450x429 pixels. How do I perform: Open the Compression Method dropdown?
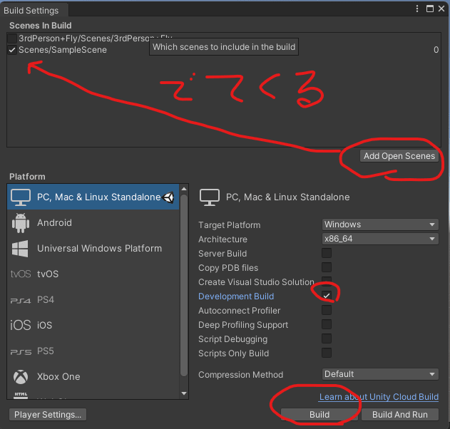pyautogui.click(x=380, y=374)
